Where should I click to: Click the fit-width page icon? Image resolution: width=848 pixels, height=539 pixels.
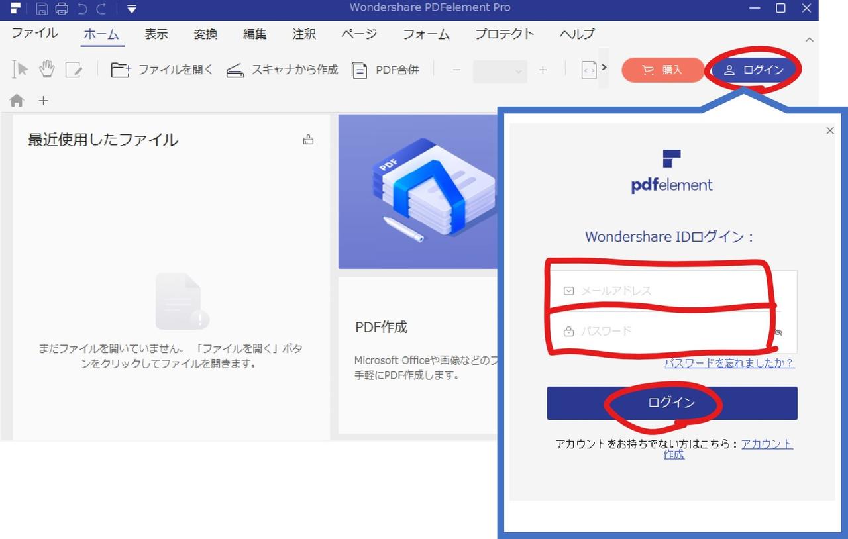click(x=589, y=70)
